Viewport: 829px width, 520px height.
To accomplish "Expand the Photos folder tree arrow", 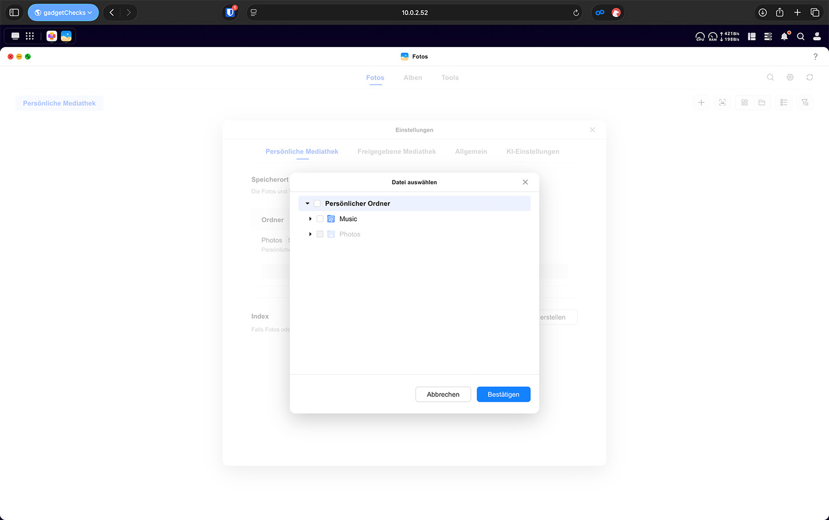I will pyautogui.click(x=310, y=234).
